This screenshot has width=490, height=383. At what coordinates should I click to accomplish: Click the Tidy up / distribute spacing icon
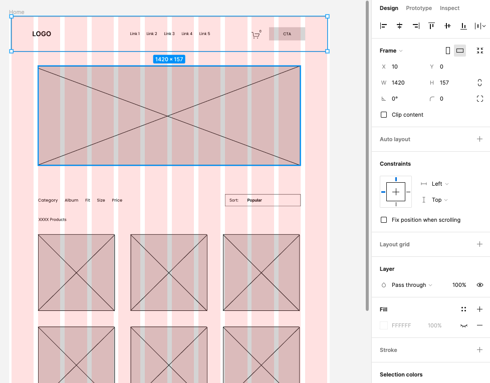click(x=479, y=26)
